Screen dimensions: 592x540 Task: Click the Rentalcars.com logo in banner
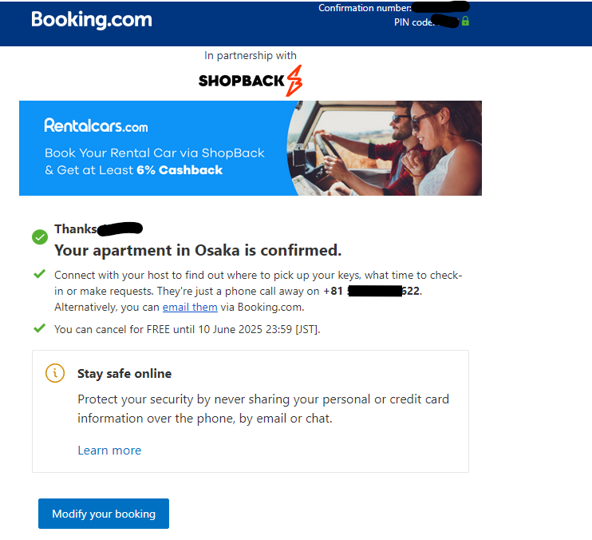(x=96, y=125)
